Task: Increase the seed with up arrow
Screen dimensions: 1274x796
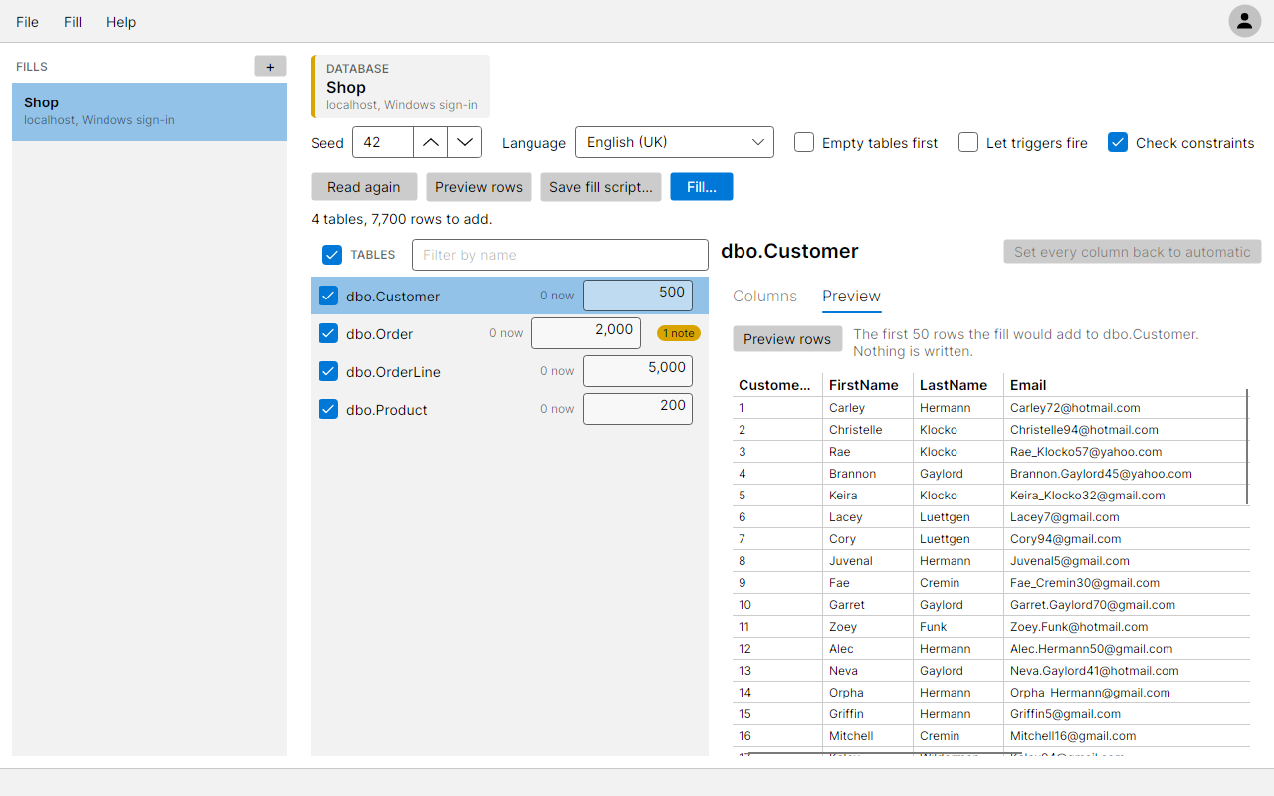Action: 430,142
